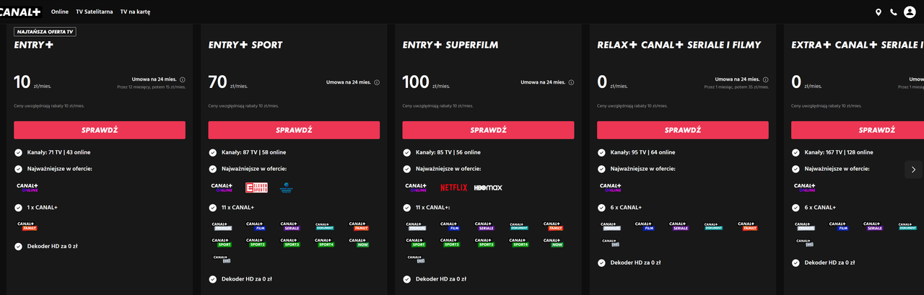
Task: Click SPRAWDŹ button for EXTRA+ offer
Action: click(858, 130)
